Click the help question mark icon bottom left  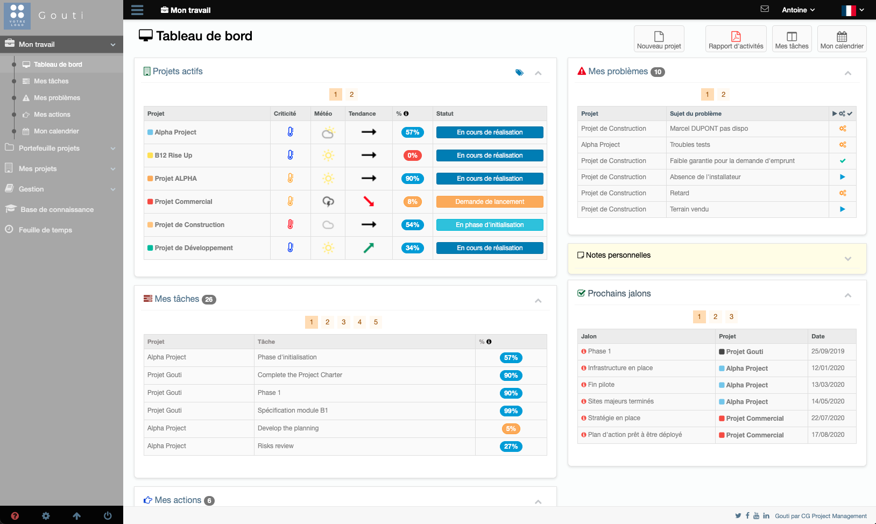pos(15,515)
